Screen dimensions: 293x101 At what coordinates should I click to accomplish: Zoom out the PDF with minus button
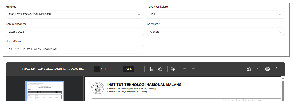click(117, 69)
